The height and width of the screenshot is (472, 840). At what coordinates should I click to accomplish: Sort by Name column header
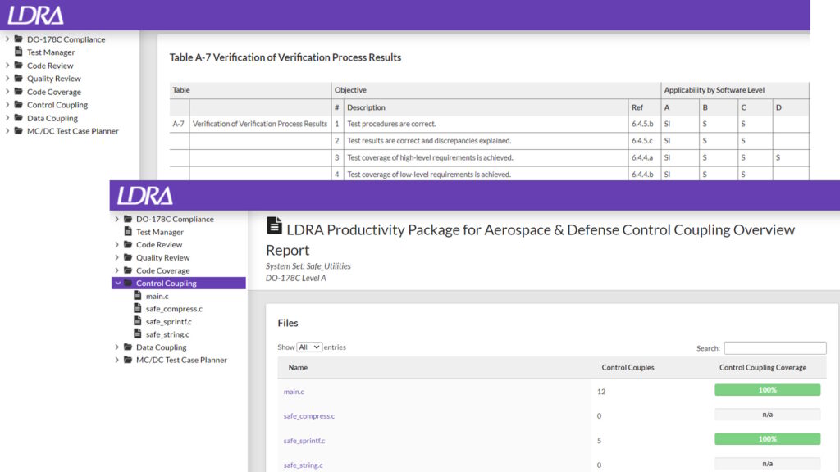(298, 368)
